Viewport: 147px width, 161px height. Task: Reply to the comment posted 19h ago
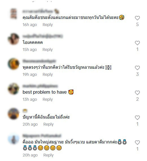coord(48,74)
